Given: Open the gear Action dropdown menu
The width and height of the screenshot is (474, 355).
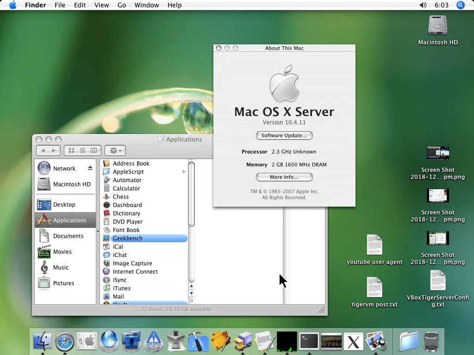Looking at the screenshot, I should [x=115, y=150].
